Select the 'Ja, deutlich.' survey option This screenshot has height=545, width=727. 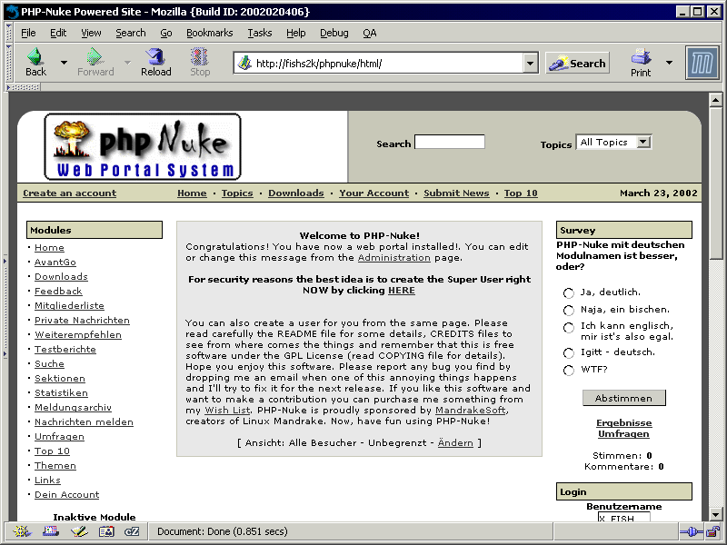(x=569, y=292)
